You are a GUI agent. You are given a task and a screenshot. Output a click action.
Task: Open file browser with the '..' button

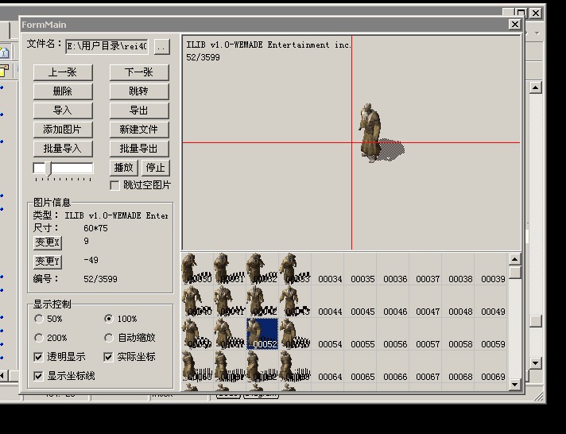pyautogui.click(x=161, y=47)
